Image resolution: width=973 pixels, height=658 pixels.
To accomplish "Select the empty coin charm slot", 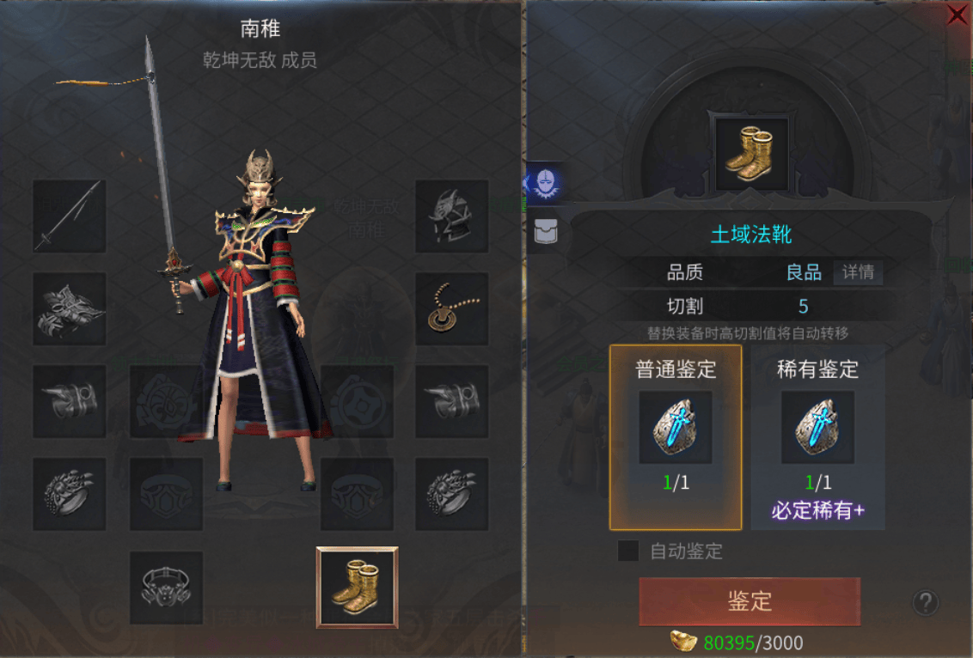I will pos(357,401).
